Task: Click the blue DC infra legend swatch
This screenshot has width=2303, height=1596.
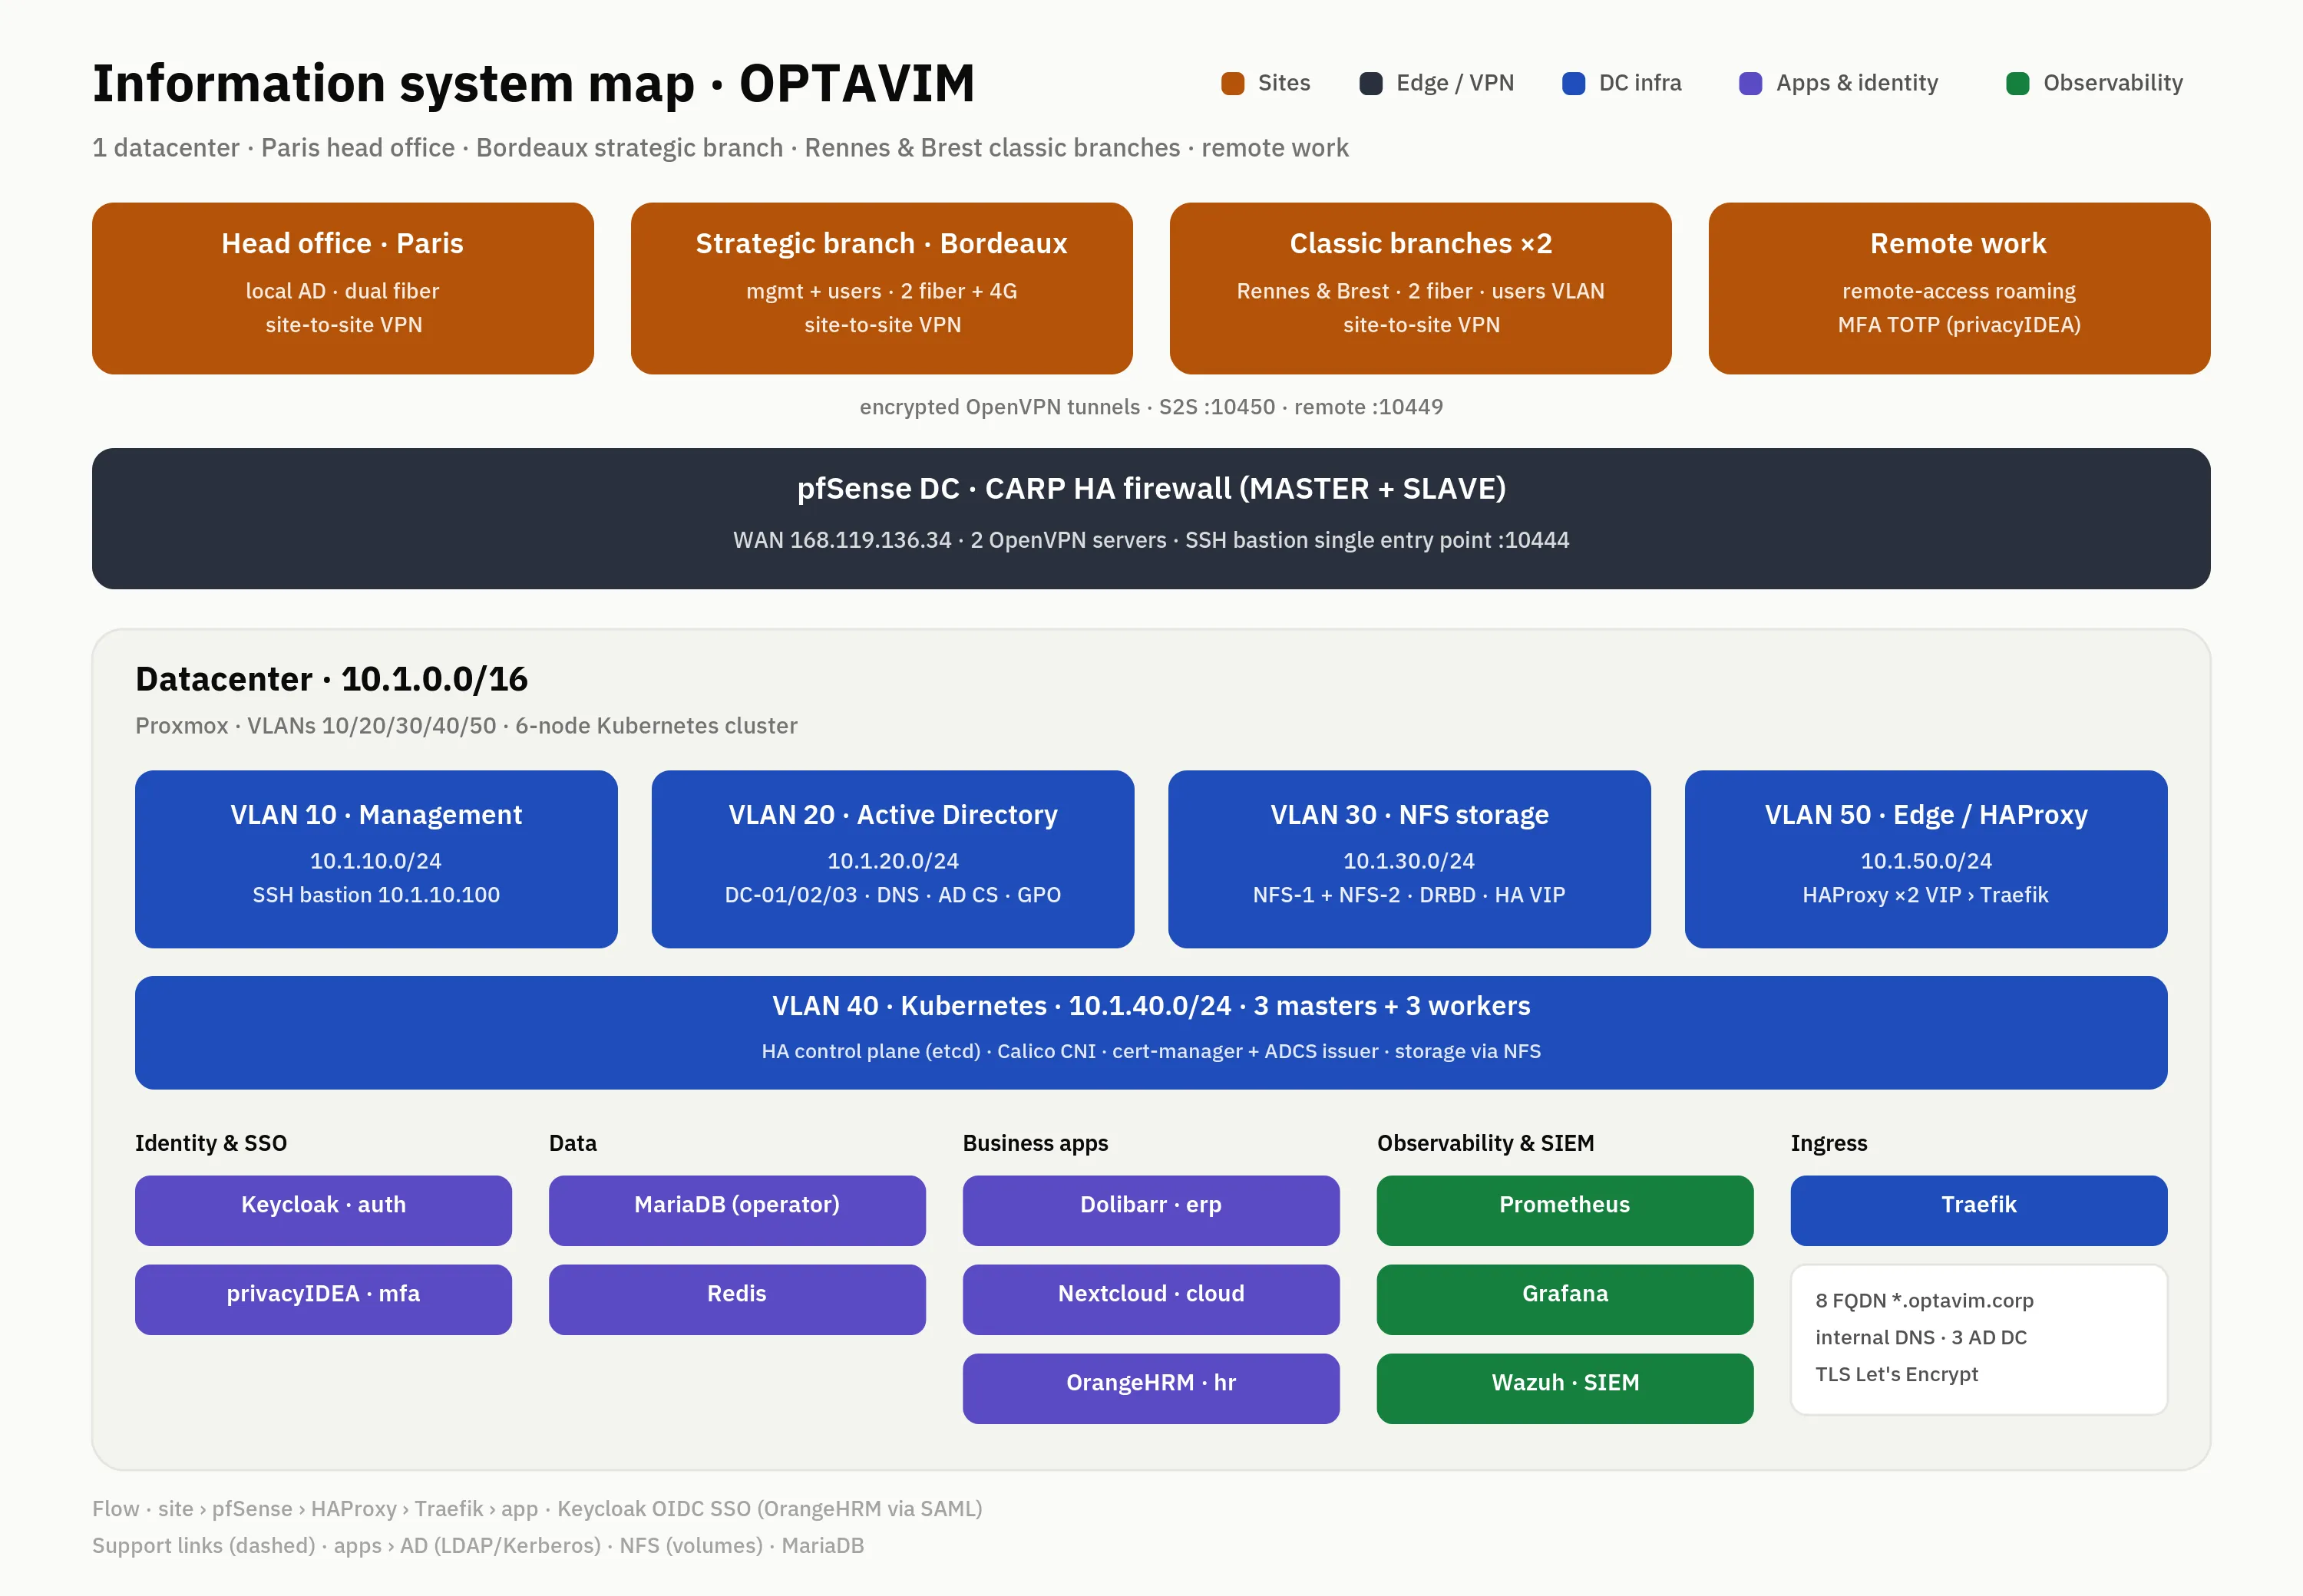Action: click(x=1574, y=83)
